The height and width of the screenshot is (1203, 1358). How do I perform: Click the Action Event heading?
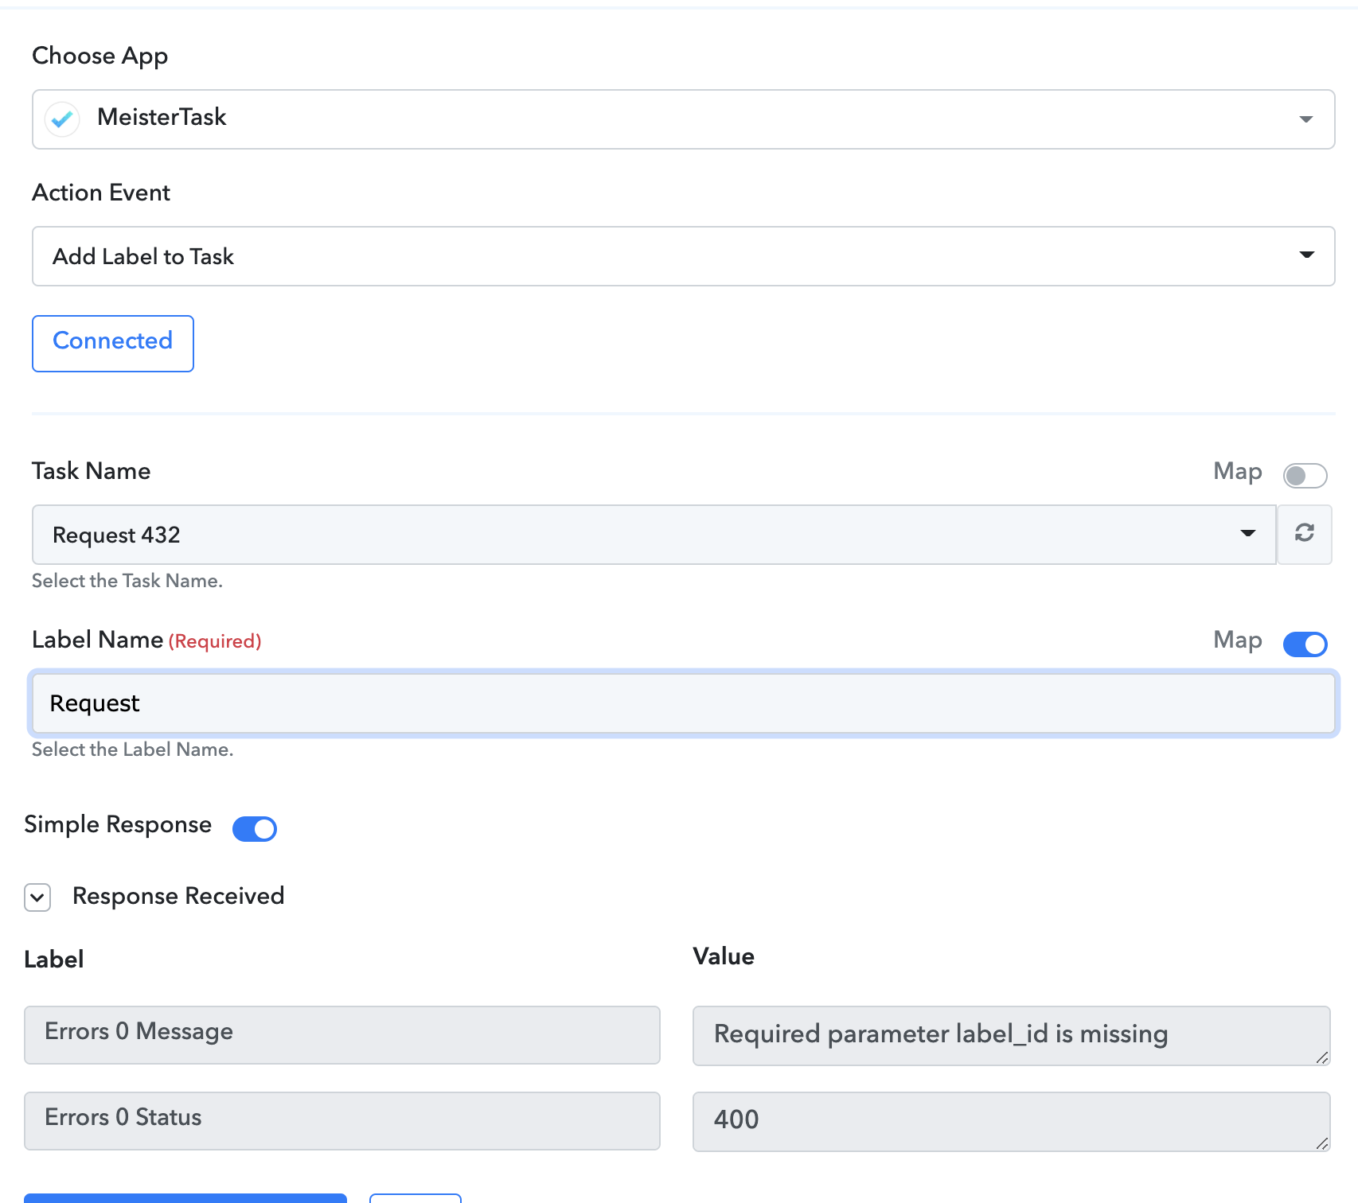101,193
